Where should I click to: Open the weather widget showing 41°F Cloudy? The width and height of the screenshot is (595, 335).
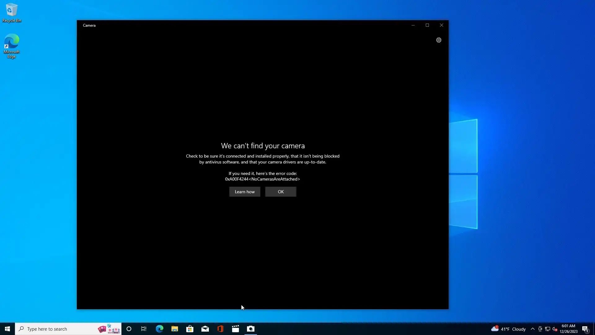coord(508,329)
